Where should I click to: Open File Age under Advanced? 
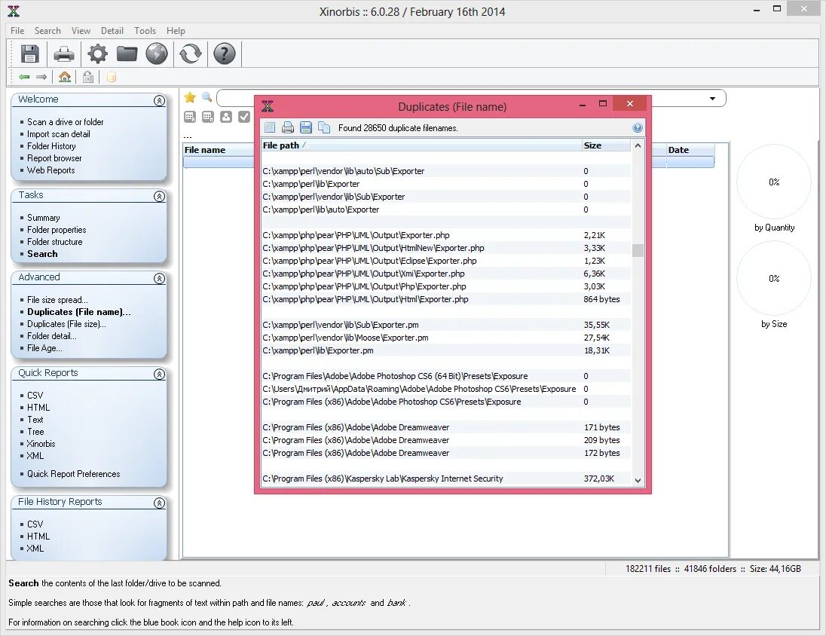pyautogui.click(x=44, y=348)
